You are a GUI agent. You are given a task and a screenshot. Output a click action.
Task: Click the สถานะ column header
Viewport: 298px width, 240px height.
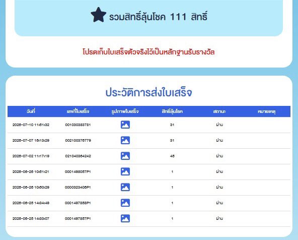click(219, 111)
